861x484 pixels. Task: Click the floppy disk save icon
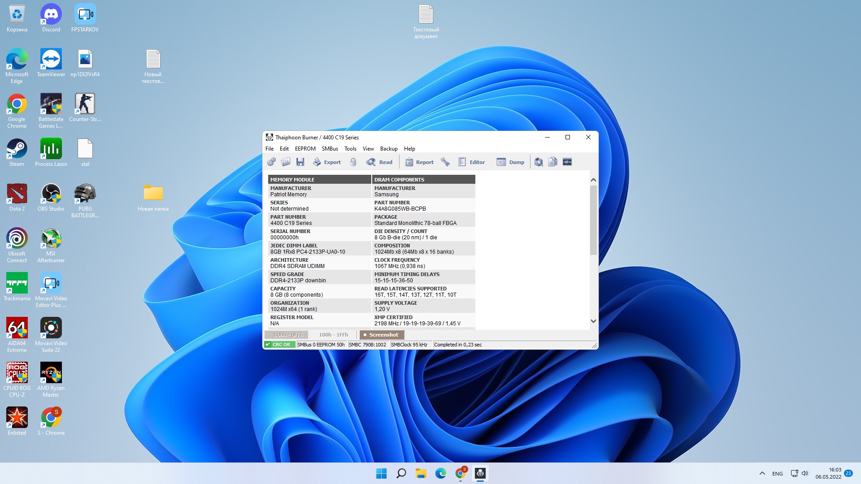300,162
